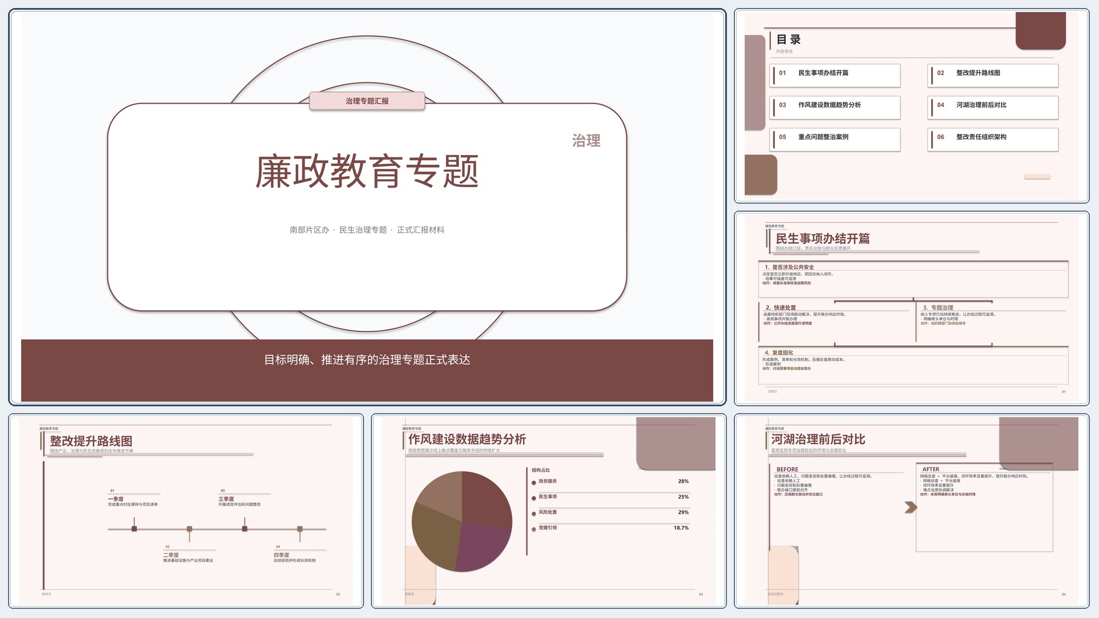
Task: Click the slide heading 河湖治理前后对比
Action: (818, 439)
